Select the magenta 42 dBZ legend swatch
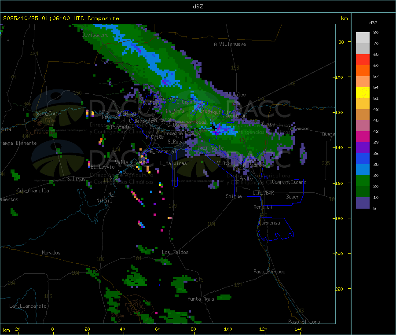 (363, 136)
